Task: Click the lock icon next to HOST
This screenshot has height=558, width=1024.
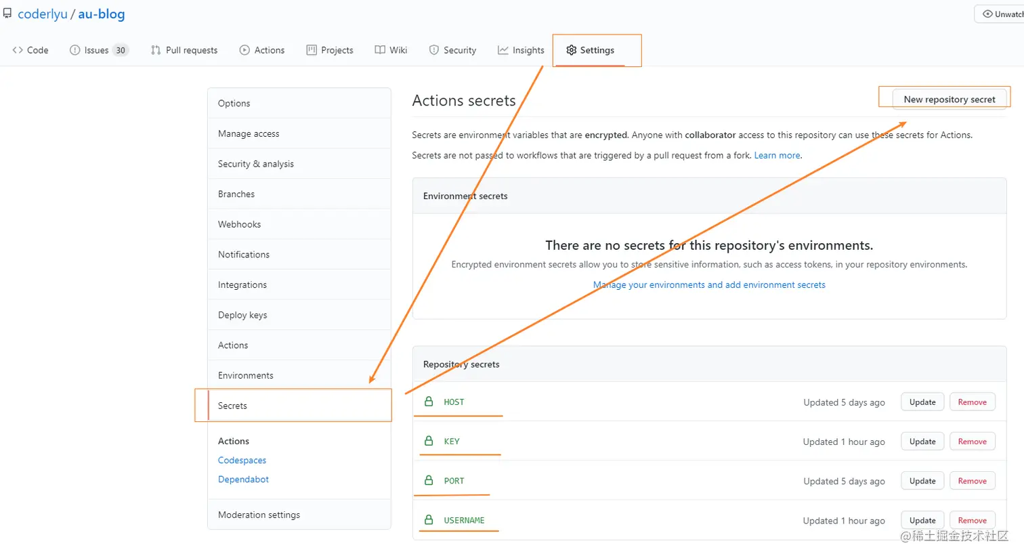Action: point(429,402)
